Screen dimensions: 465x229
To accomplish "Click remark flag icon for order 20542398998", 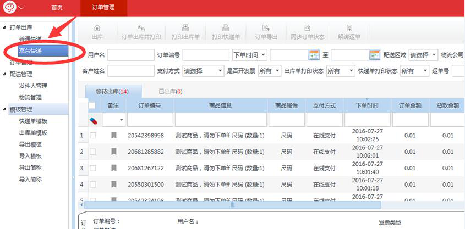I will pos(113,136).
